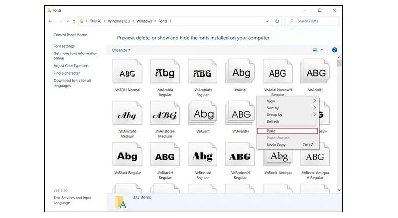Open Font settings link

pos(64,46)
